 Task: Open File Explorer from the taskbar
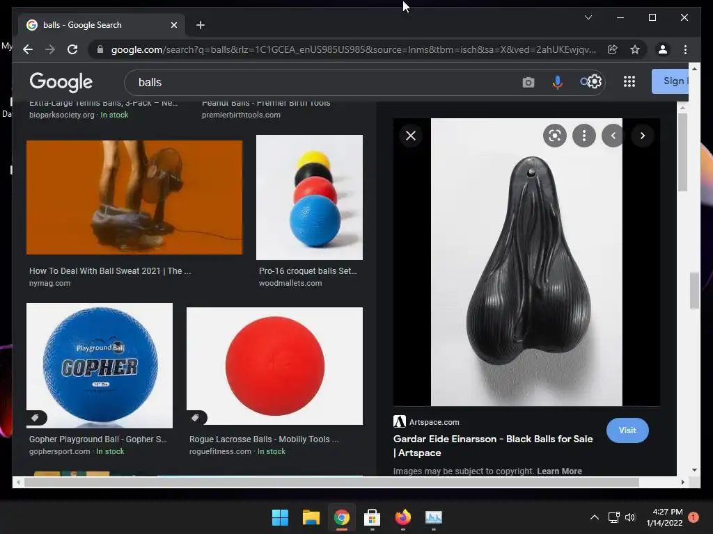(311, 517)
